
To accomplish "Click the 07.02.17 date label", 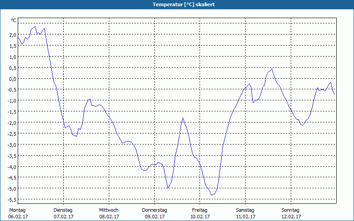I will (64, 217).
